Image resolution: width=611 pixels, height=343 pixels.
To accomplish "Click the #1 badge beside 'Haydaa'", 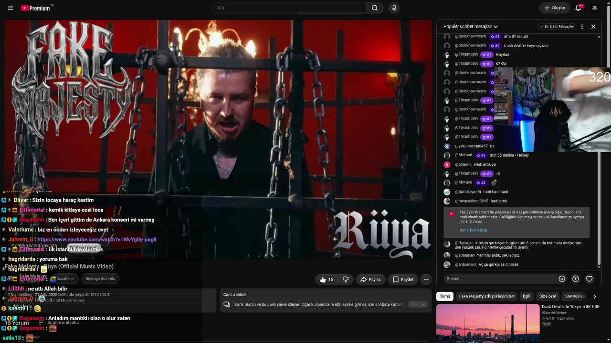I will (486, 55).
